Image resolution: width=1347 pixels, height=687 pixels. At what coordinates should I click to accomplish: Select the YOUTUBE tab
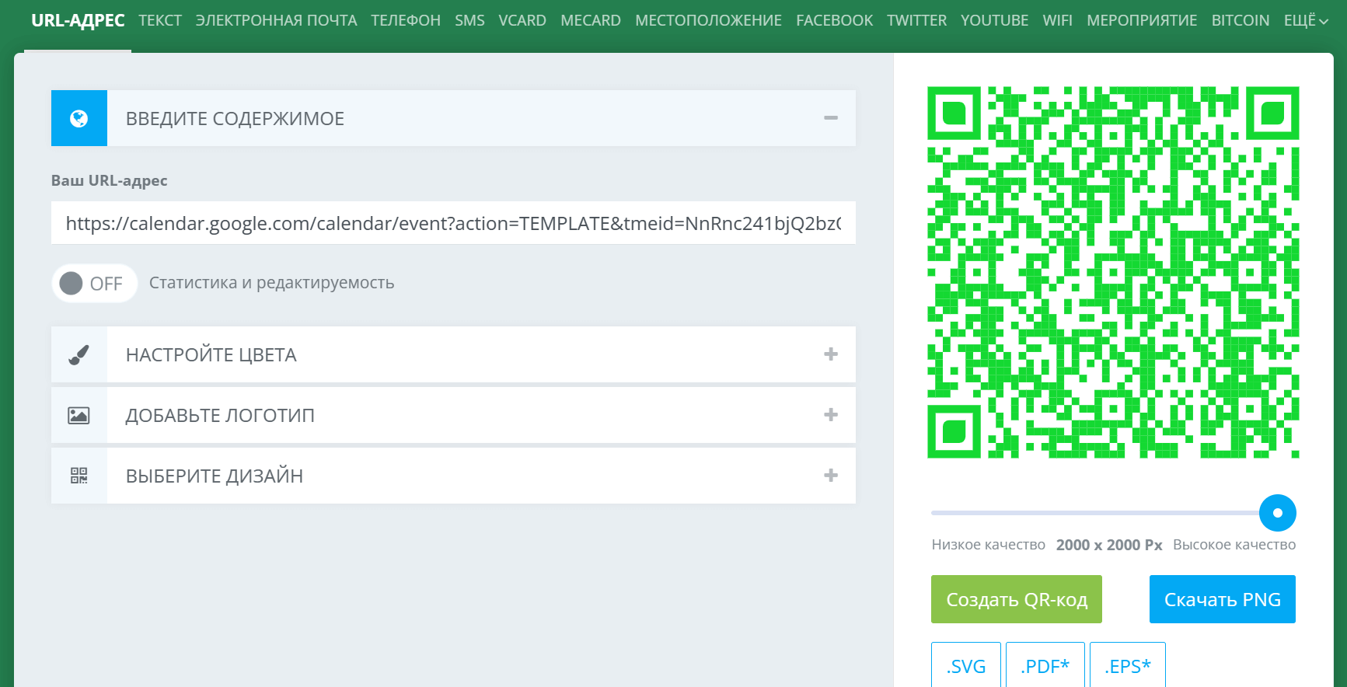click(x=994, y=21)
